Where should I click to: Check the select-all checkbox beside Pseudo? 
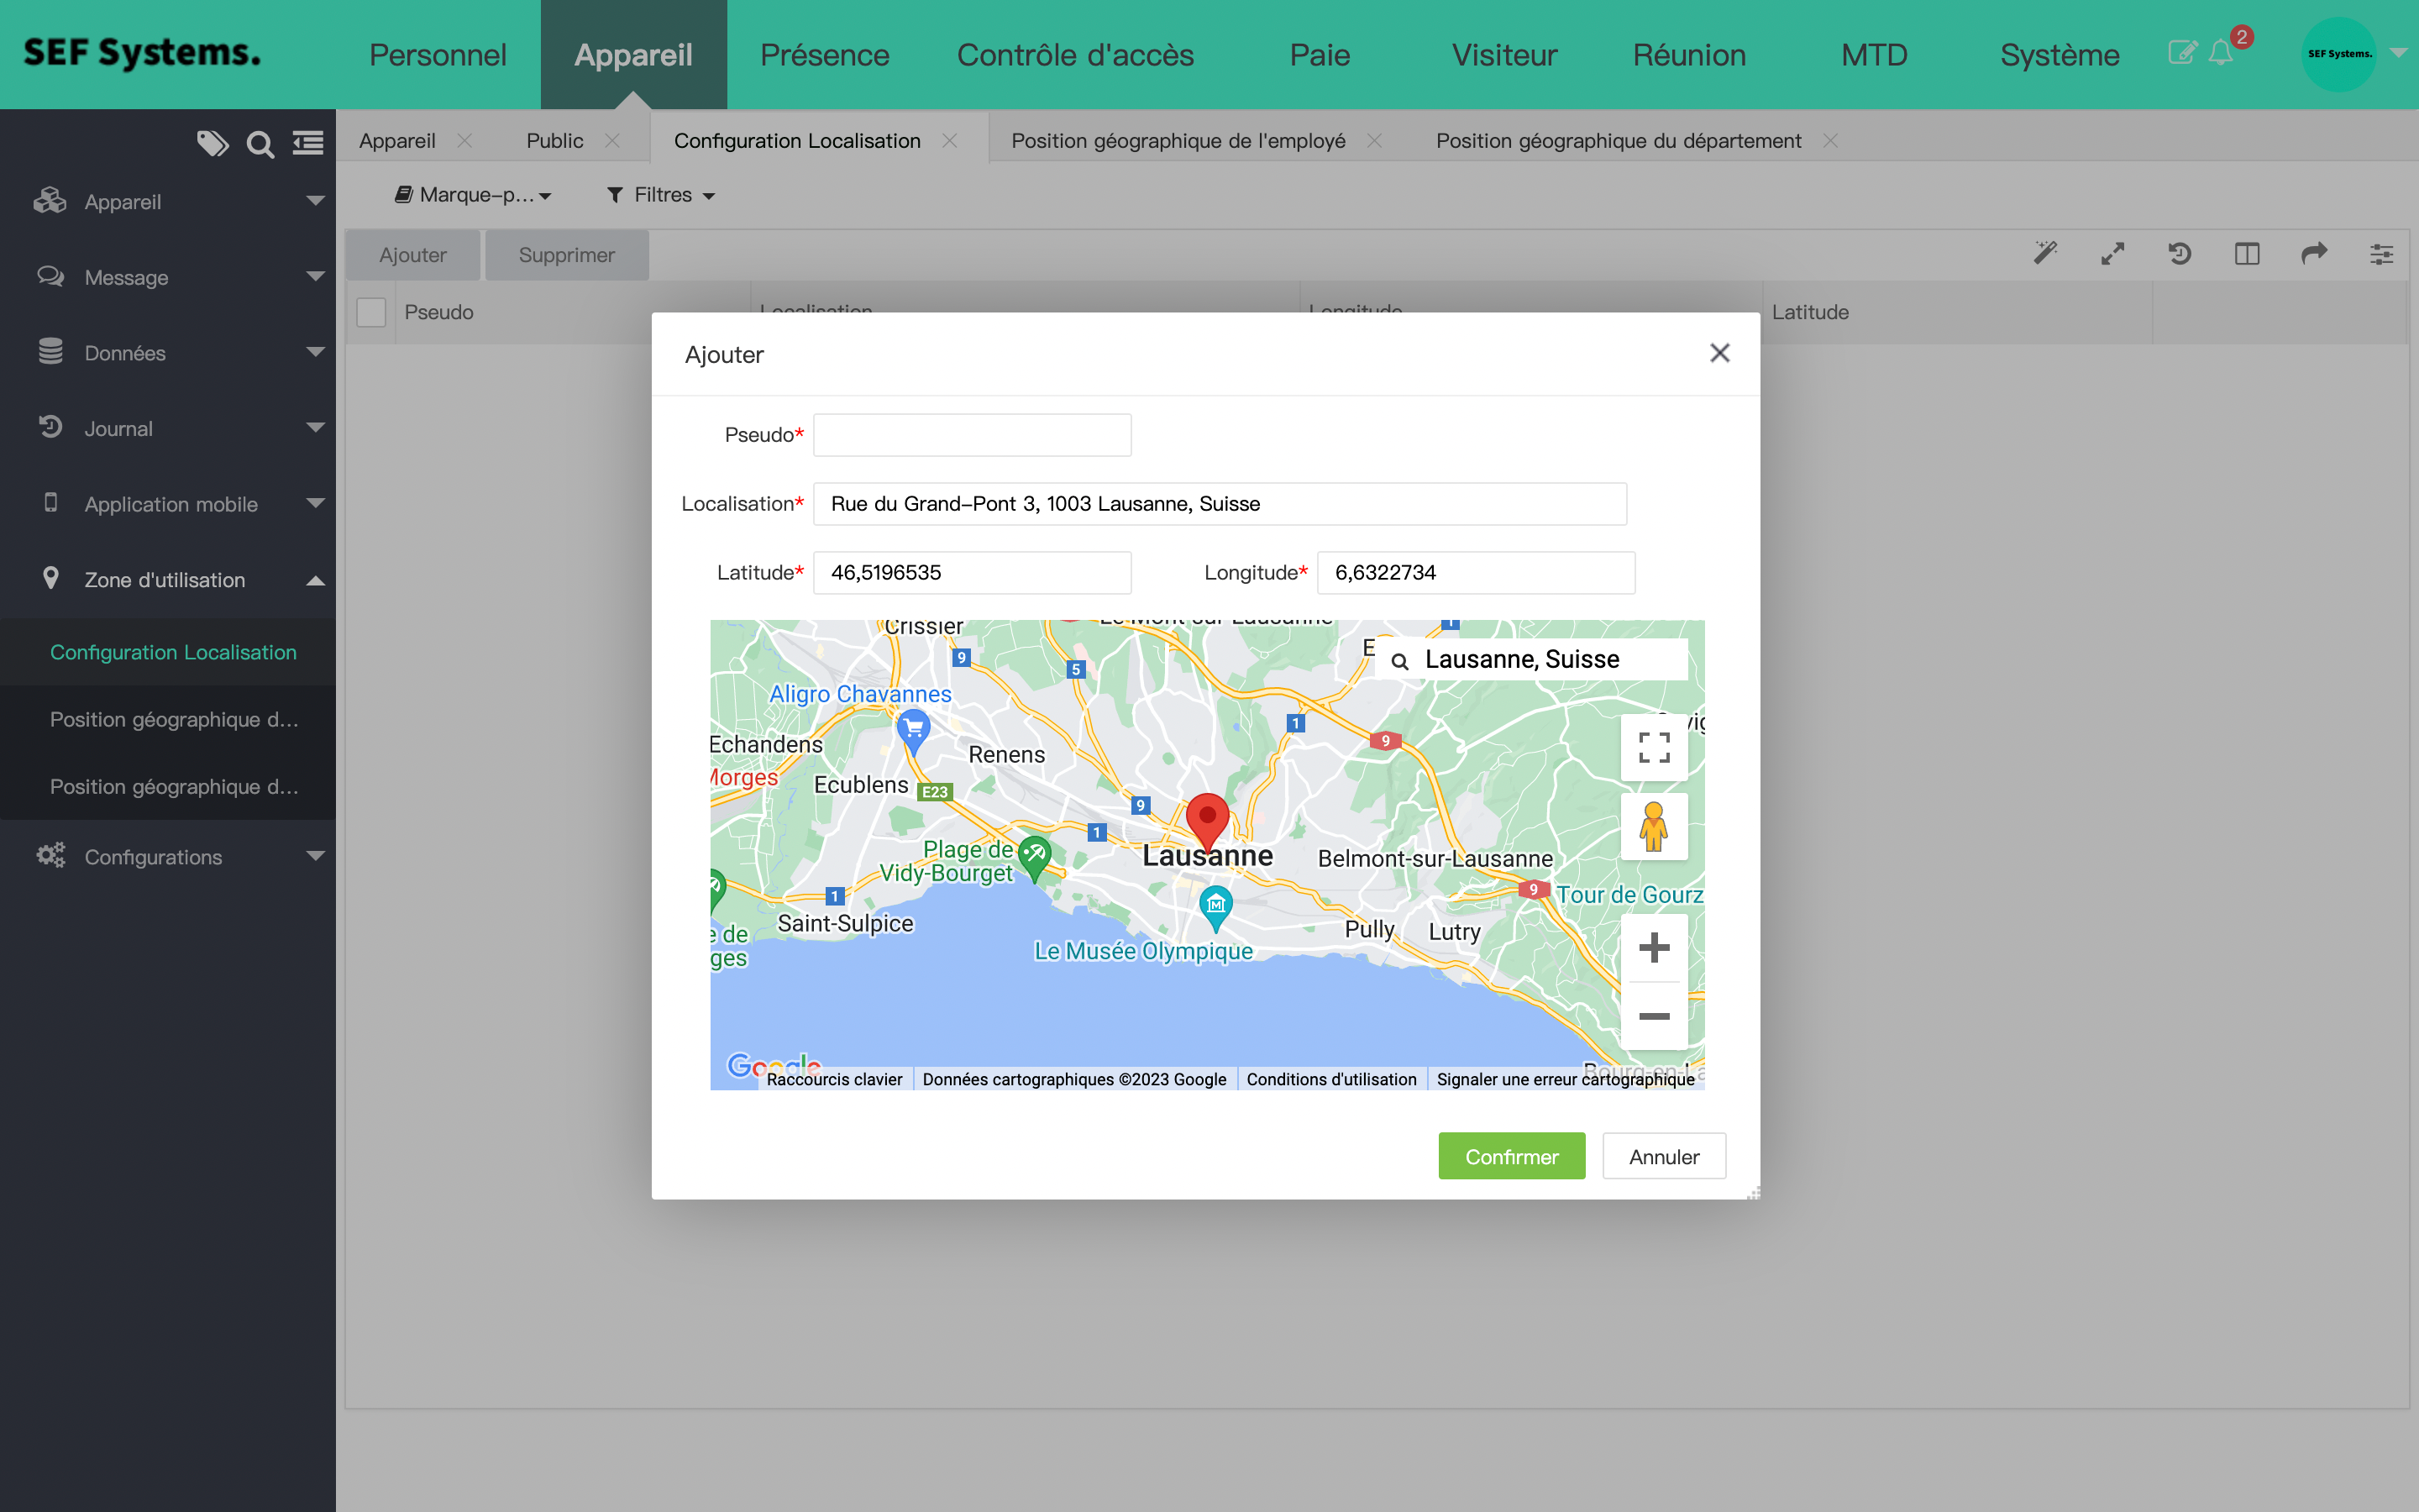click(x=371, y=312)
